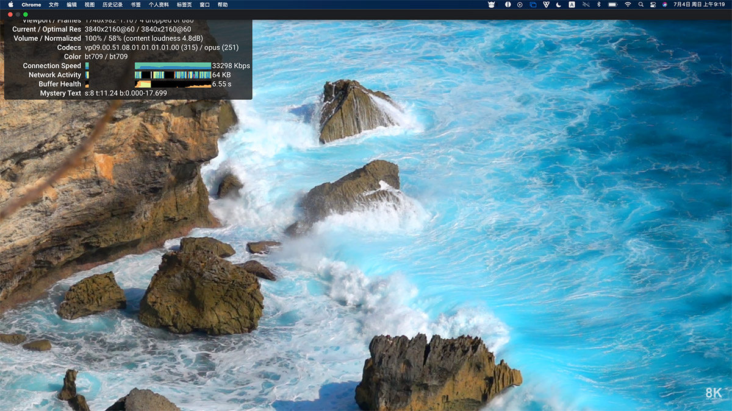Click the Volume / Normalized label
Image resolution: width=732 pixels, height=411 pixels.
(48, 38)
